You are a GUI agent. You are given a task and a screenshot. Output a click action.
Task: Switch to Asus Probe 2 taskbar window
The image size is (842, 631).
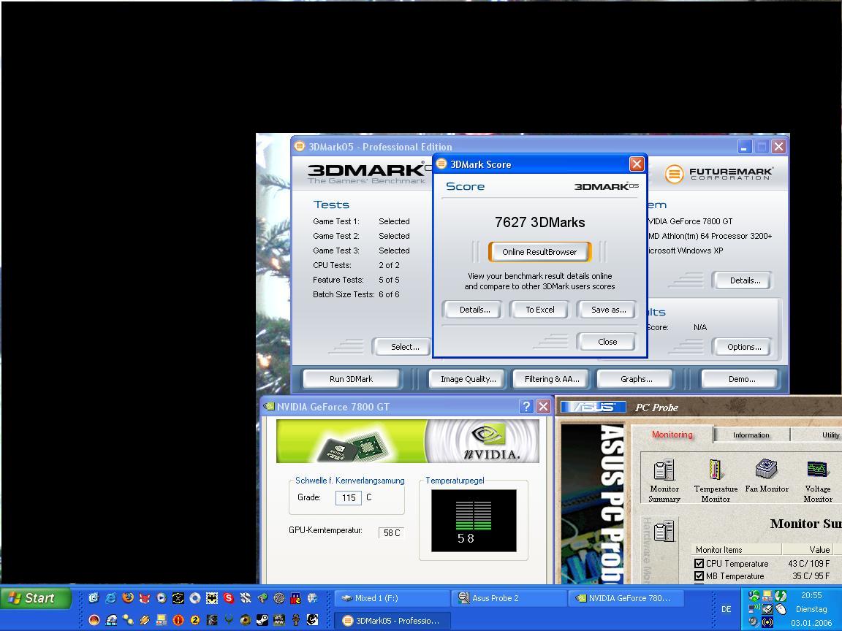[509, 597]
